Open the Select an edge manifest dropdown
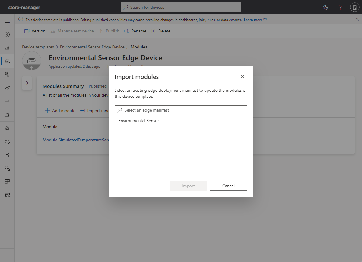Screen dimensions: 362x262 (x=181, y=110)
